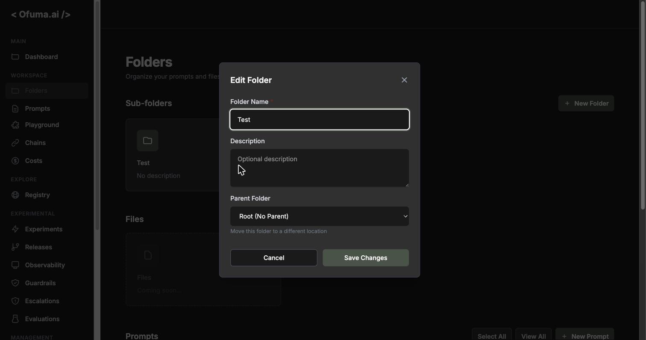
Task: Open Playground from the sidebar
Action: pyautogui.click(x=47, y=125)
